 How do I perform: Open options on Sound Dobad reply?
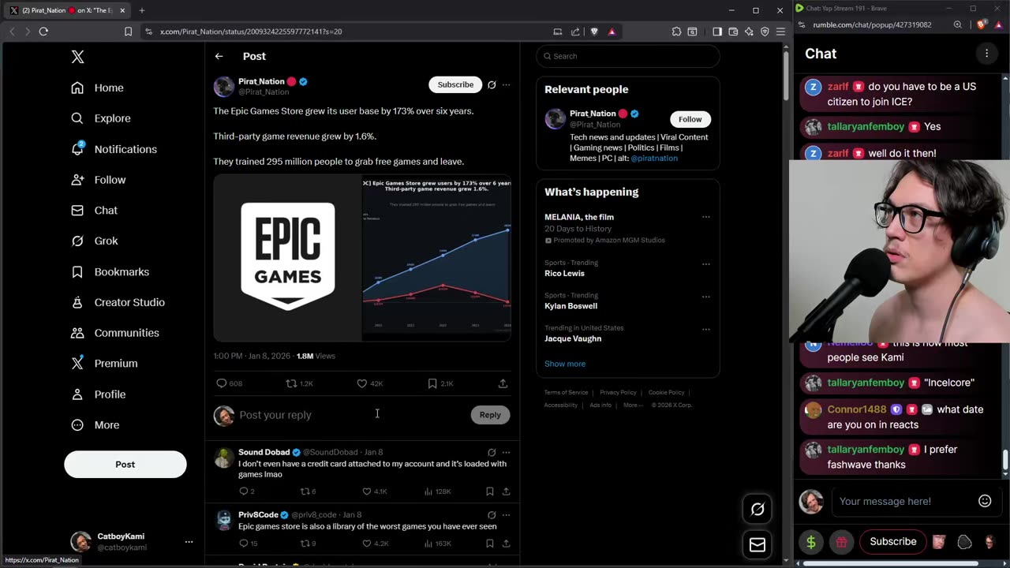(x=507, y=453)
